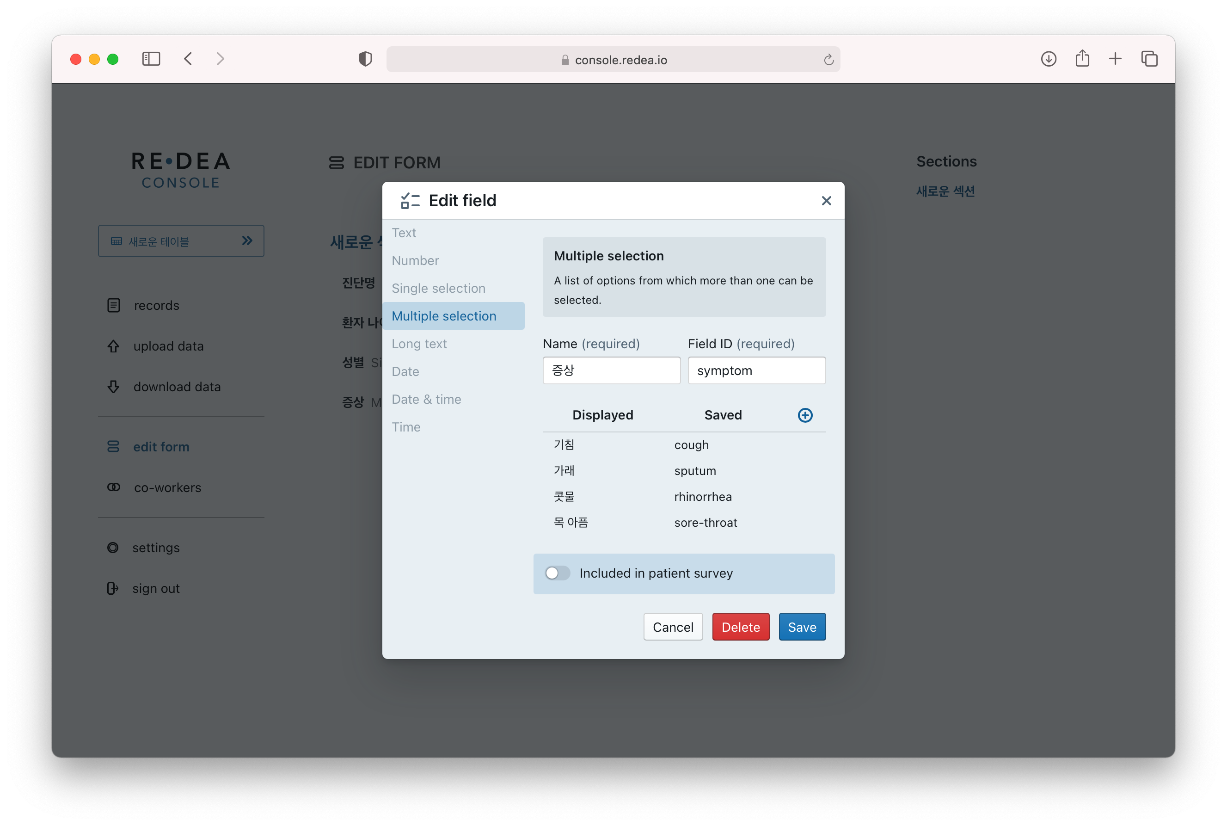Open settings gear in sidebar

(113, 548)
